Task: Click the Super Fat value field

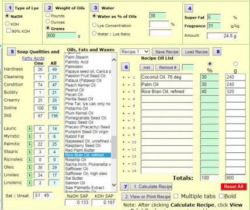Action: click(x=214, y=17)
